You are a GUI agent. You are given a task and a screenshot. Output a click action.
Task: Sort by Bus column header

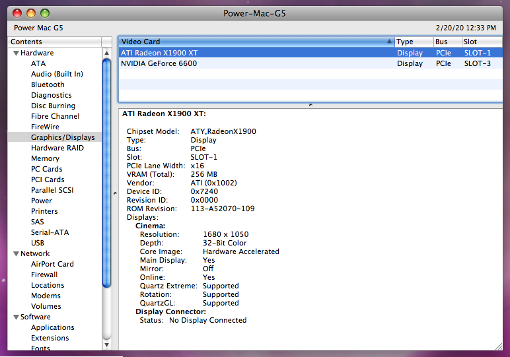(447, 42)
